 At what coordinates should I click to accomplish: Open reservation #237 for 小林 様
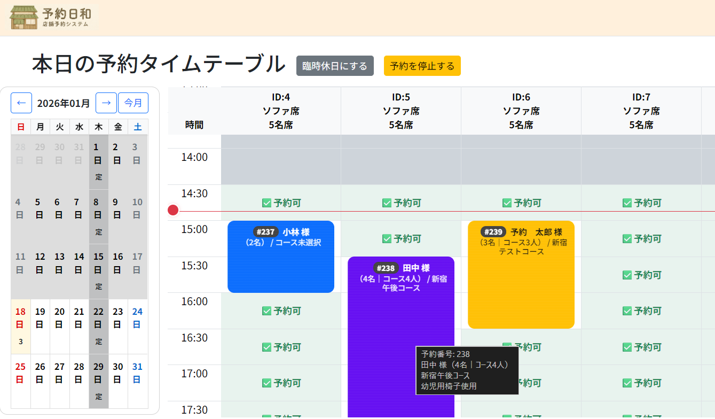pos(280,257)
